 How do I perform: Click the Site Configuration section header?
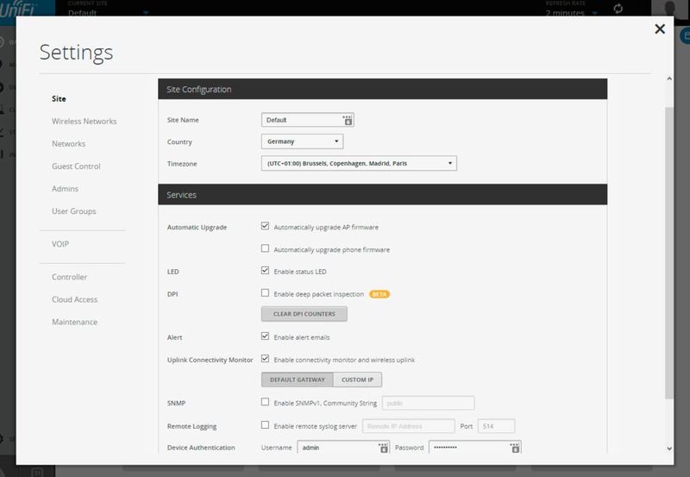point(382,89)
